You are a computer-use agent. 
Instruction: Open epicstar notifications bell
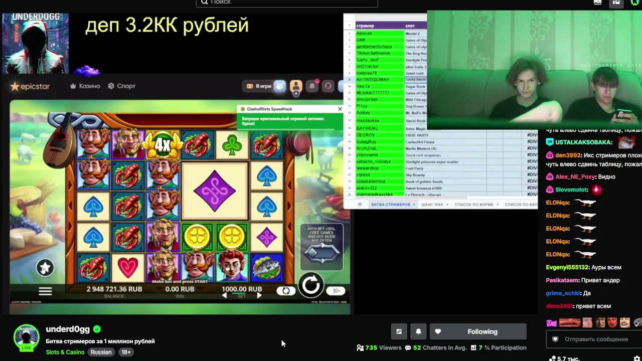tap(312, 86)
